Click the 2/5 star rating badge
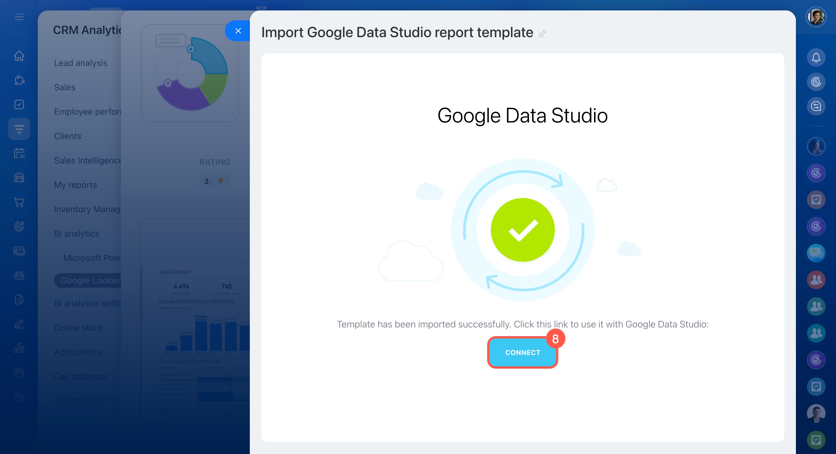This screenshot has height=454, width=836. 214,181
